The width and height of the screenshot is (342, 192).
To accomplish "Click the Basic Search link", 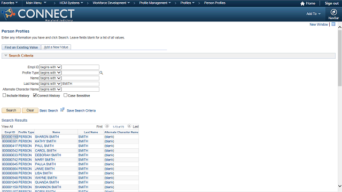I will point(49,110).
